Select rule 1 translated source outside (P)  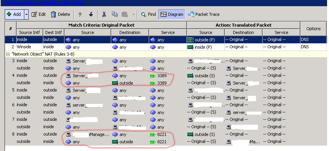coord(205,40)
